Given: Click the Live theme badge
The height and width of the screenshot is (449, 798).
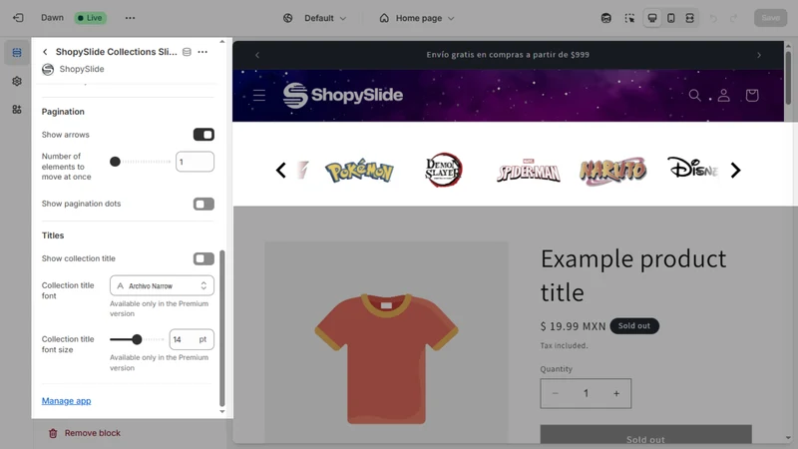Looking at the screenshot, I should pos(90,18).
